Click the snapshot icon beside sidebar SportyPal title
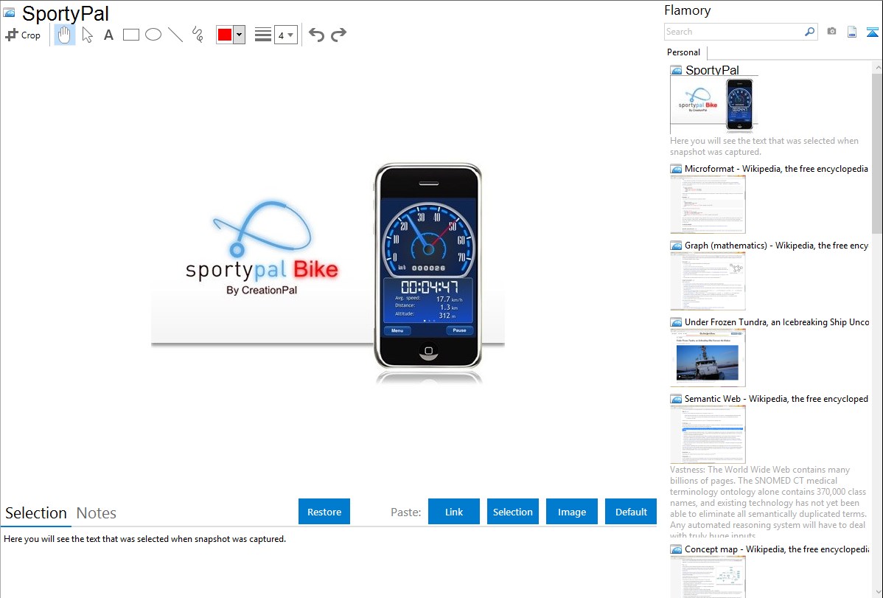The width and height of the screenshot is (883, 598). [x=677, y=71]
